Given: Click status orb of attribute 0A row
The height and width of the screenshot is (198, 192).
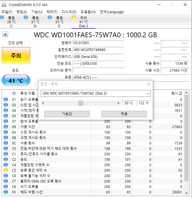Looking at the screenshot, I should [x=6, y=132].
